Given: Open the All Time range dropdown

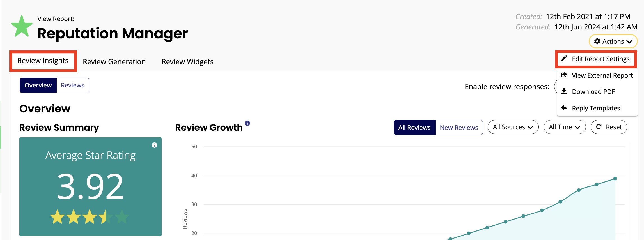Looking at the screenshot, I should (565, 127).
